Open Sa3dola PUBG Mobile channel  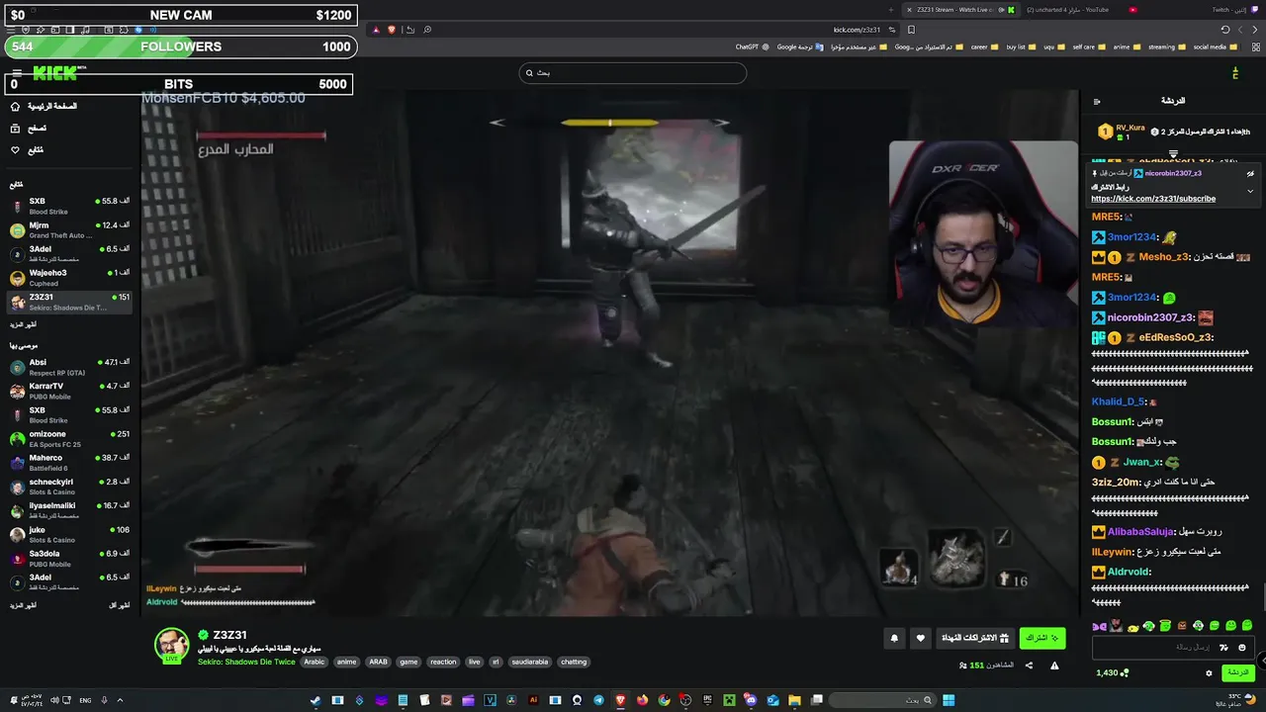[x=69, y=558]
